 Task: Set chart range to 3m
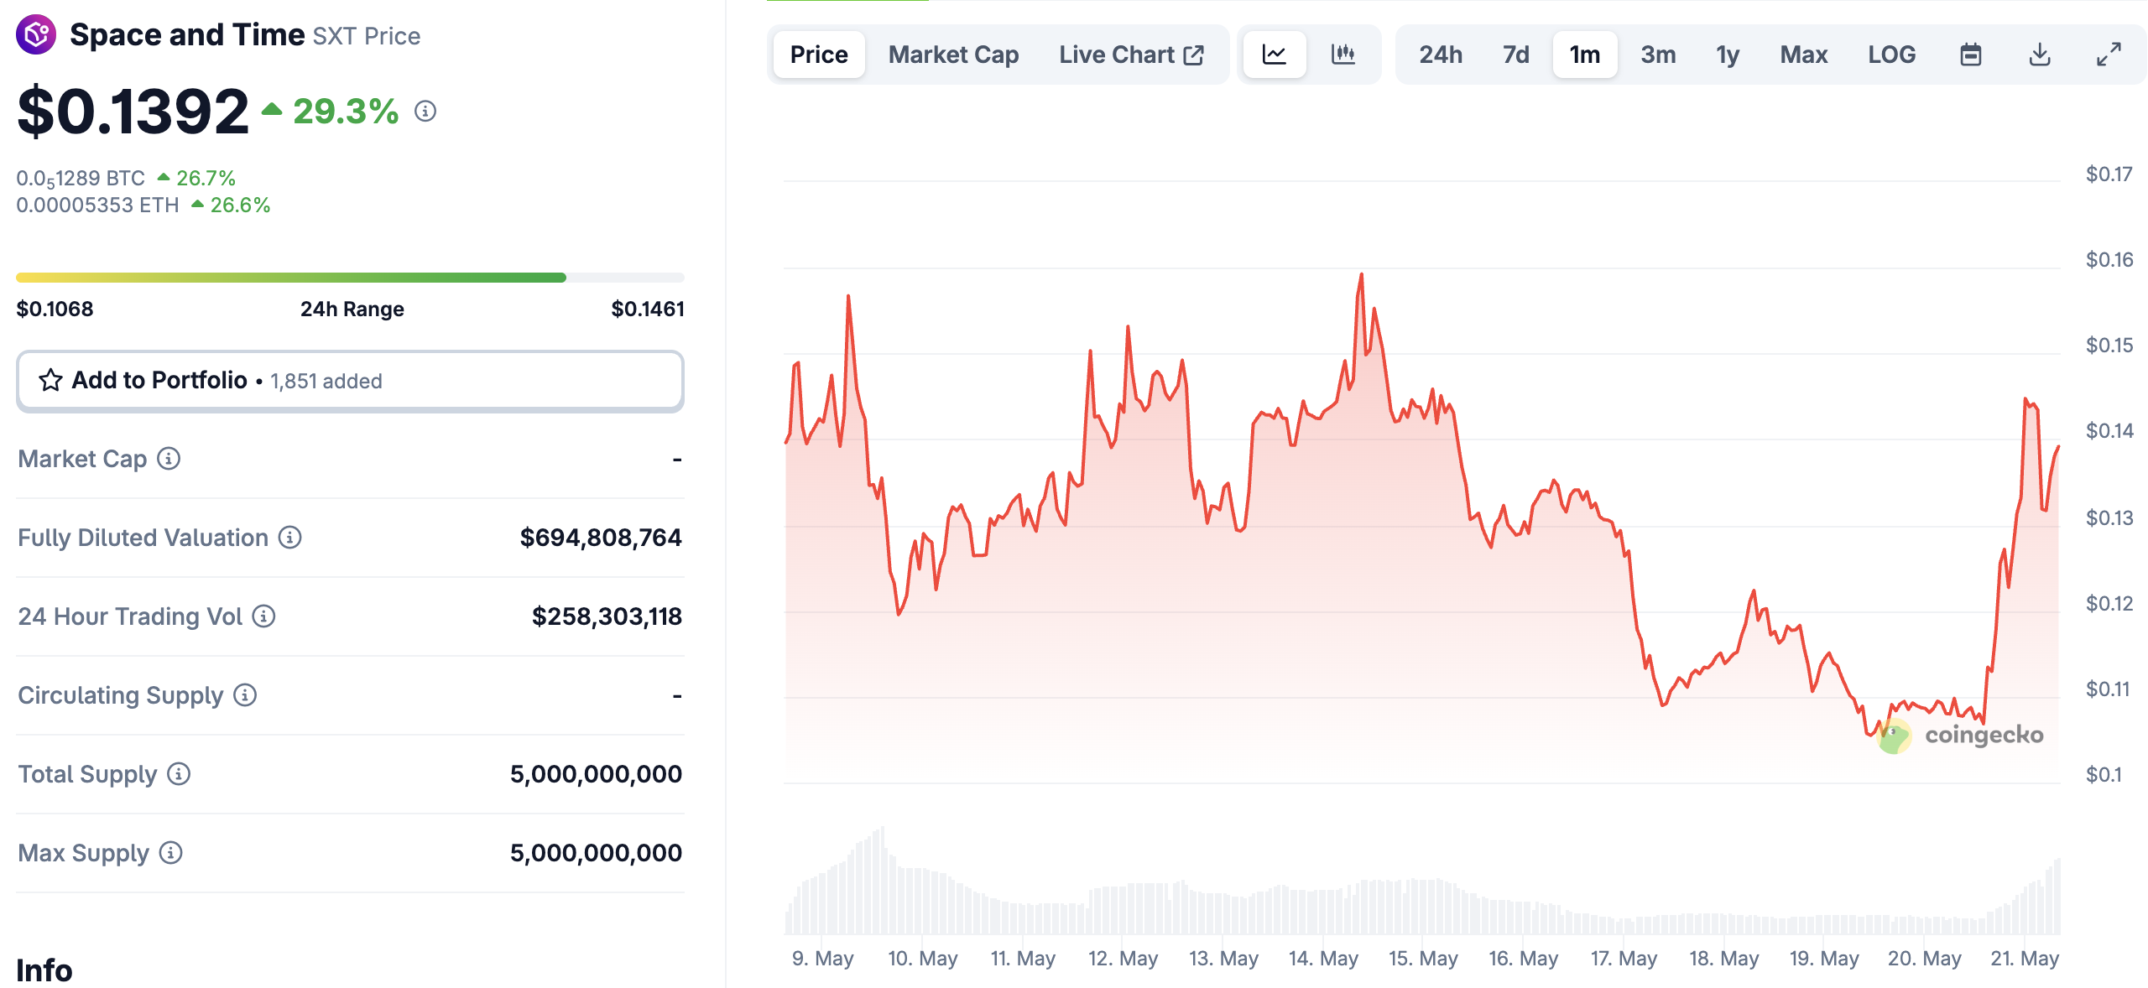tap(1658, 55)
